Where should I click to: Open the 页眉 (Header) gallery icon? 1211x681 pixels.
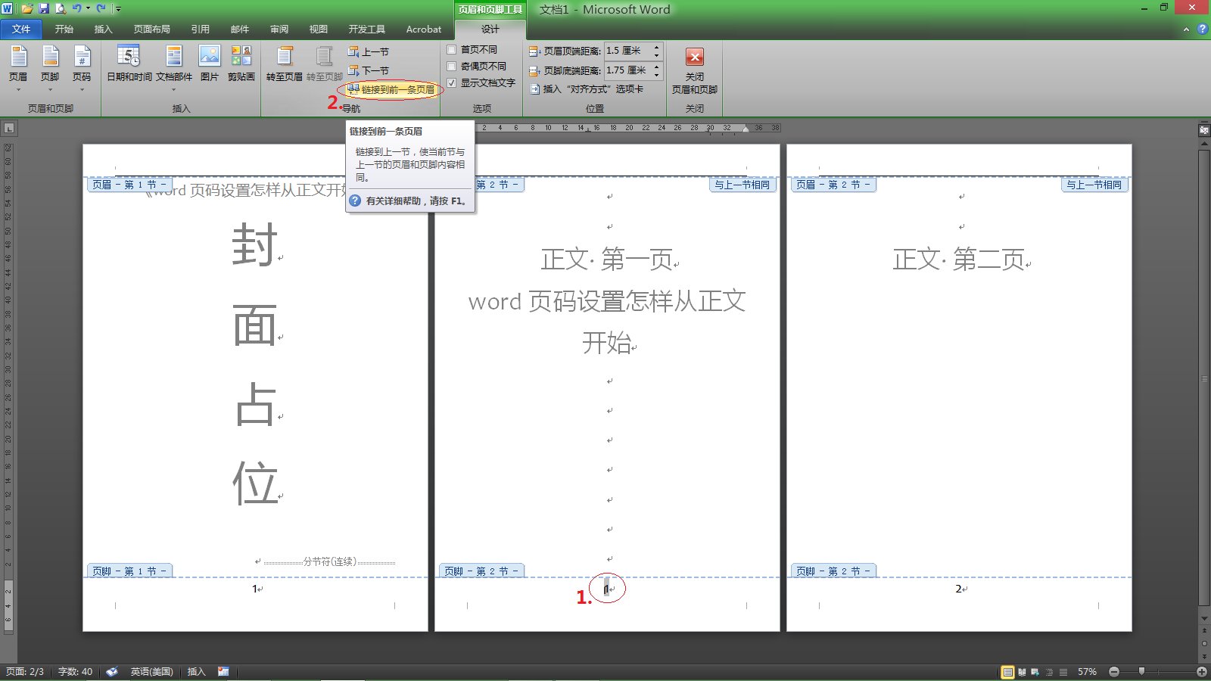20,64
